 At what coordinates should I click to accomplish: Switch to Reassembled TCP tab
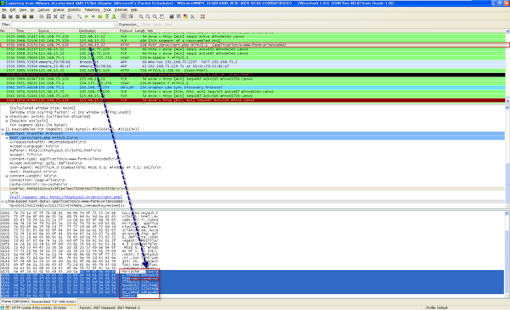click(x=54, y=302)
